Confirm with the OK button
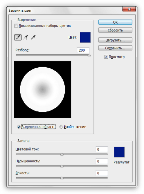The width and height of the screenshot is (144, 194). (x=115, y=22)
